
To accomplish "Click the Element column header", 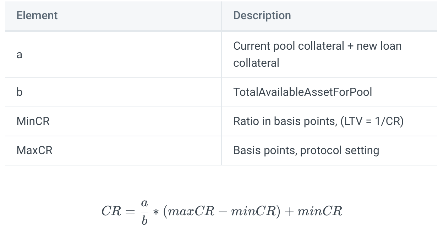I will pyautogui.click(x=37, y=16).
